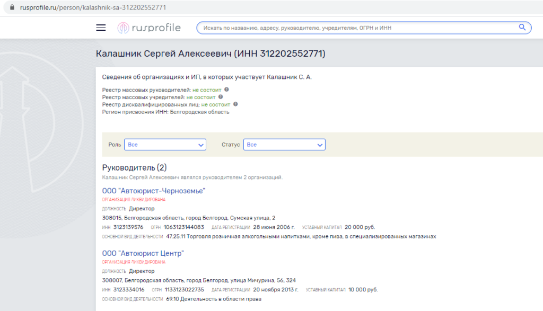Click registration date 20 ноября 2013 г.
Image resolution: width=543 pixels, height=311 pixels.
pos(276,290)
